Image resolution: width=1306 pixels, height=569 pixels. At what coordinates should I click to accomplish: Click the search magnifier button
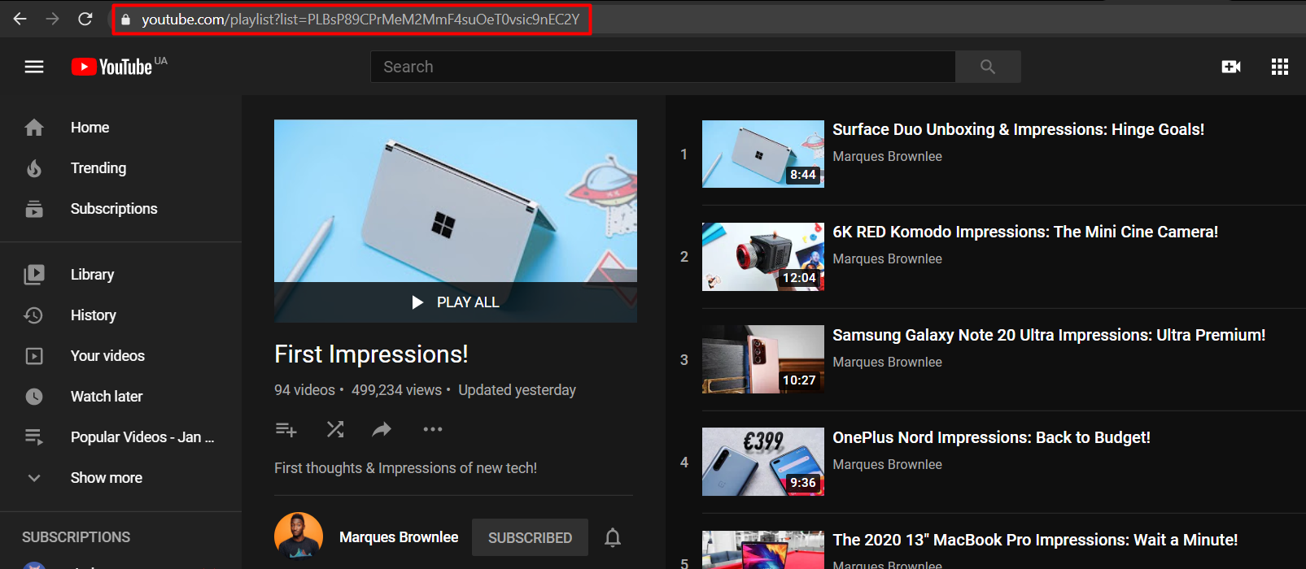[x=988, y=67]
